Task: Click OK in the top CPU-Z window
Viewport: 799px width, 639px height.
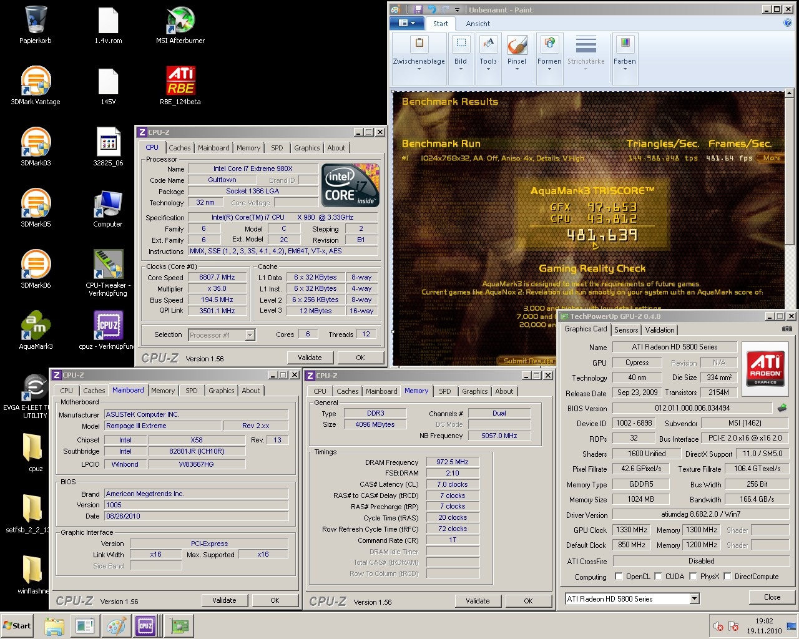Action: [360, 358]
